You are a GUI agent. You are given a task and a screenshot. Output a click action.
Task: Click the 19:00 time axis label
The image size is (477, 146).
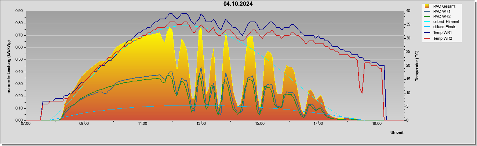pyautogui.click(x=377, y=124)
